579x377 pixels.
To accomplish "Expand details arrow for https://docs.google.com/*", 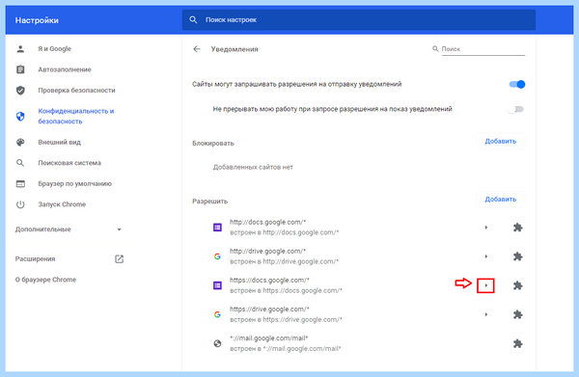I will (x=486, y=285).
